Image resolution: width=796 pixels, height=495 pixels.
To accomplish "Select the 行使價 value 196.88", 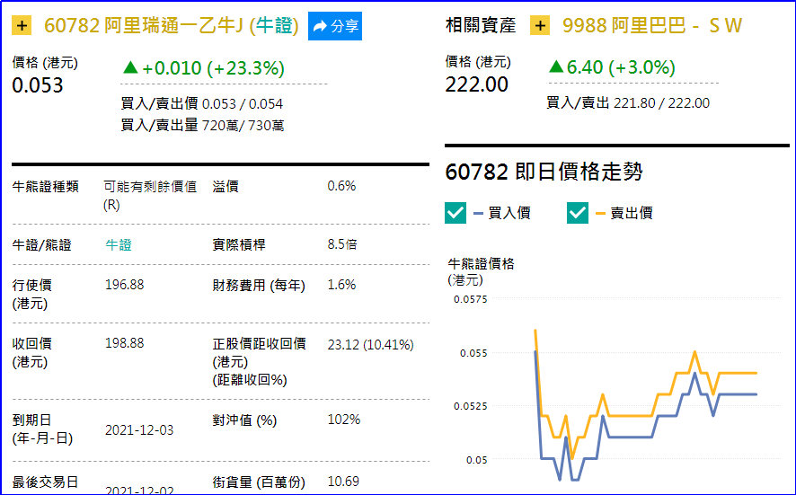I will coord(124,285).
